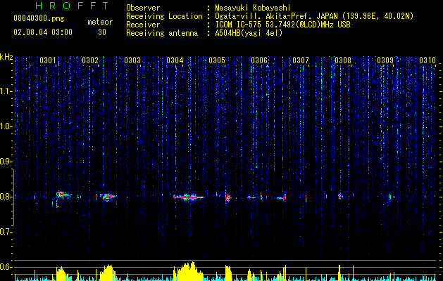Click the Receiving Location label
Screen dimensions: 443x281
(164, 16)
